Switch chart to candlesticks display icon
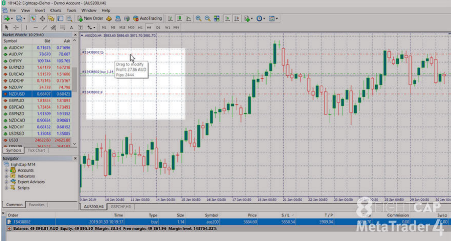This screenshot has height=241, width=452. 179,18
